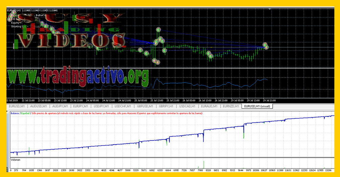This screenshot has height=177, width=340.
Task: Open the EURNZD,H1 chart tab
Action: pyautogui.click(x=231, y=106)
